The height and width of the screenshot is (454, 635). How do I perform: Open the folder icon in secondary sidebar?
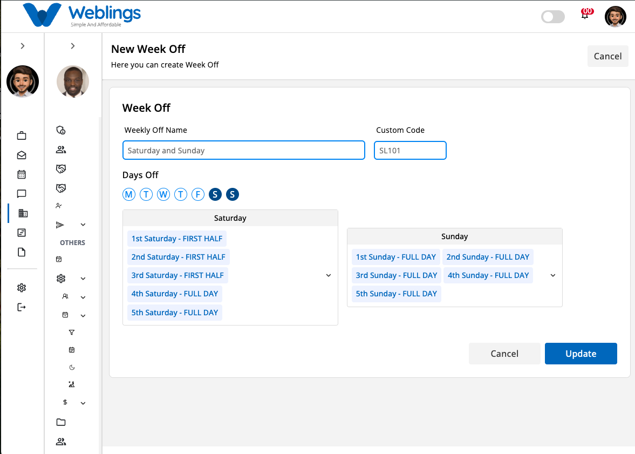click(x=61, y=422)
